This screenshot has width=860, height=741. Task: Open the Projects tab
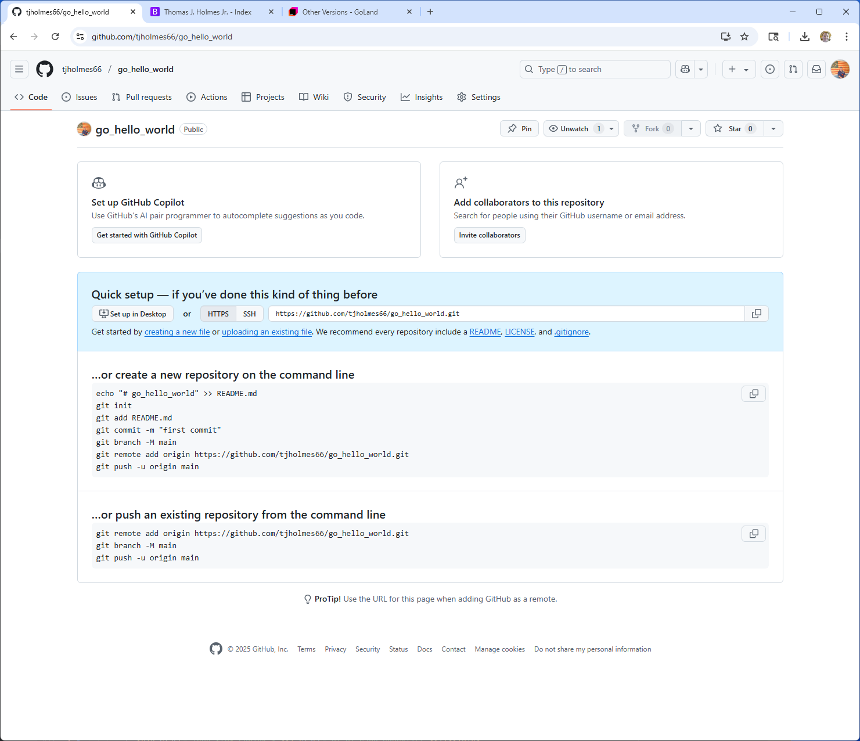(x=263, y=97)
